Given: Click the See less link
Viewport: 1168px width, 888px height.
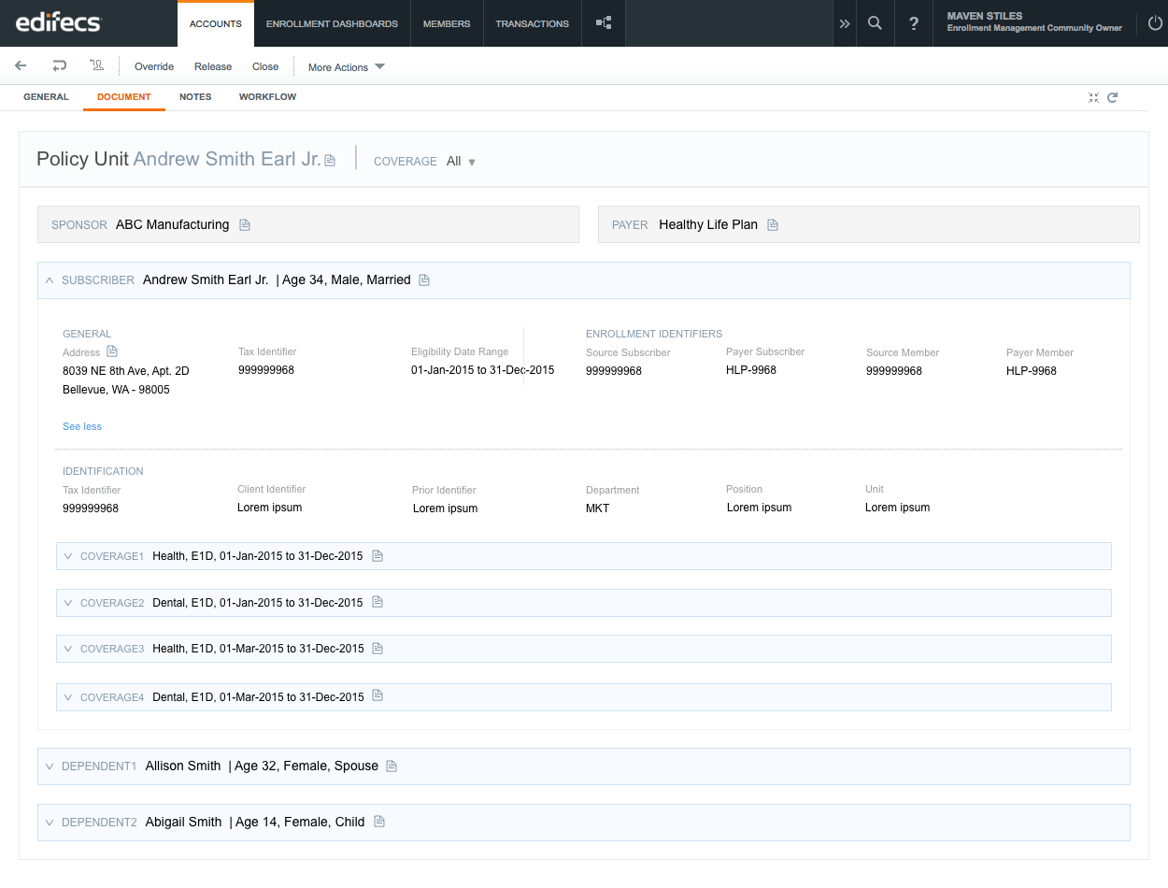Looking at the screenshot, I should 82,426.
